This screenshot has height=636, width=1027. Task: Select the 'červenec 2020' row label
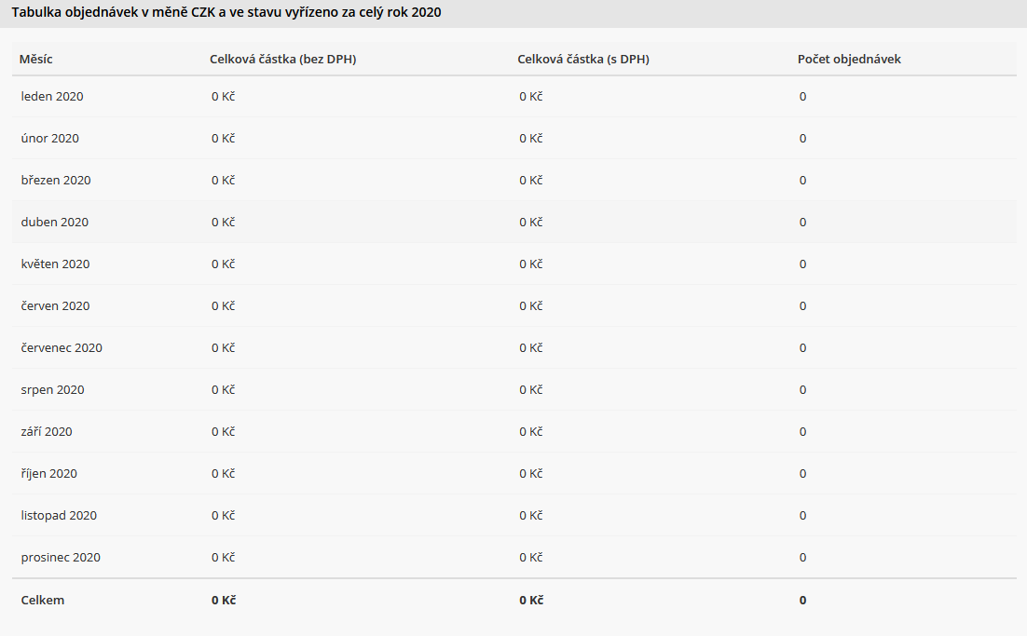click(x=62, y=347)
